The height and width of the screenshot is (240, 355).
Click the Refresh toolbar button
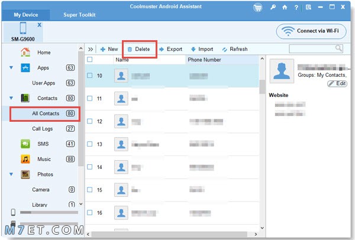(x=235, y=49)
